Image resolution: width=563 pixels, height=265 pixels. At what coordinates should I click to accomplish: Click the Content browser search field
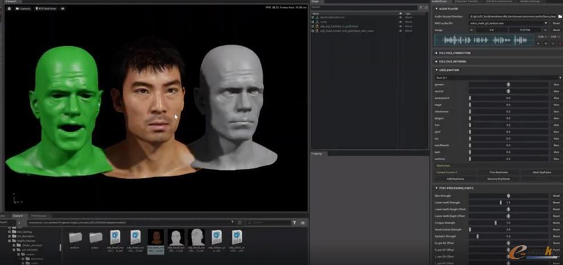pos(268,223)
